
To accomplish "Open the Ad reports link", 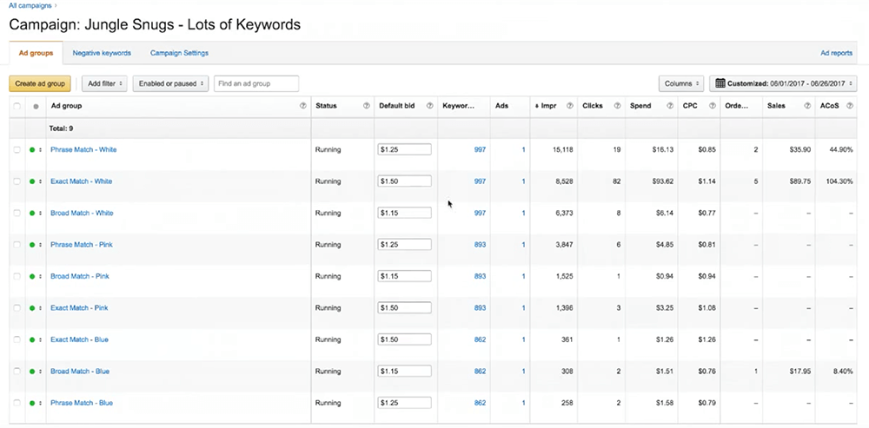I will click(836, 53).
